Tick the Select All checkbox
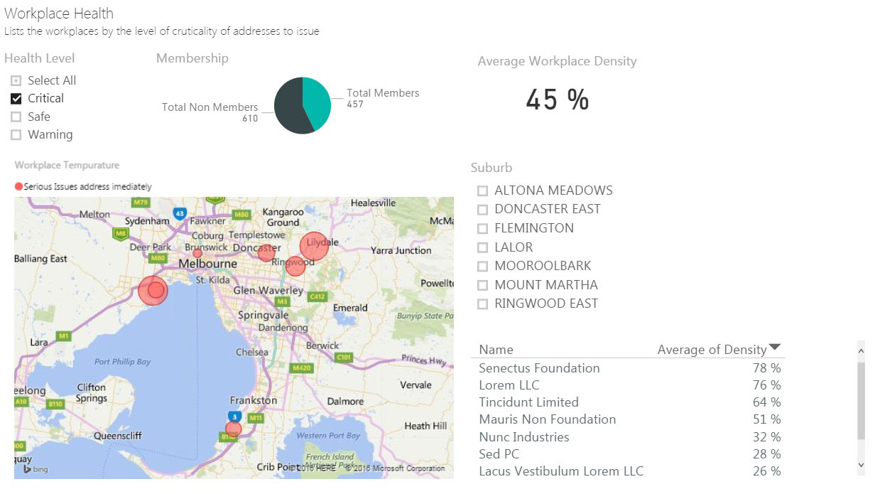Image resolution: width=880 pixels, height=494 pixels. pos(16,81)
